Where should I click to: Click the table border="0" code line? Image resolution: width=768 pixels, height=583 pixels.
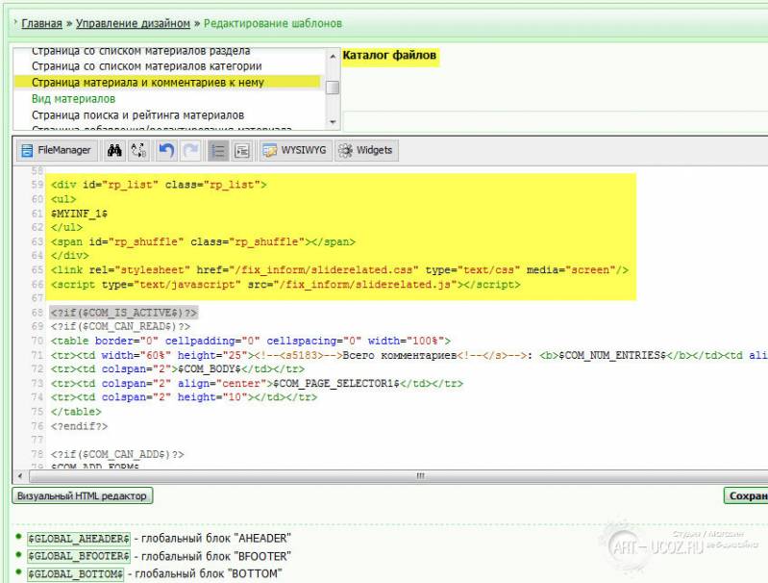[x=250, y=341]
